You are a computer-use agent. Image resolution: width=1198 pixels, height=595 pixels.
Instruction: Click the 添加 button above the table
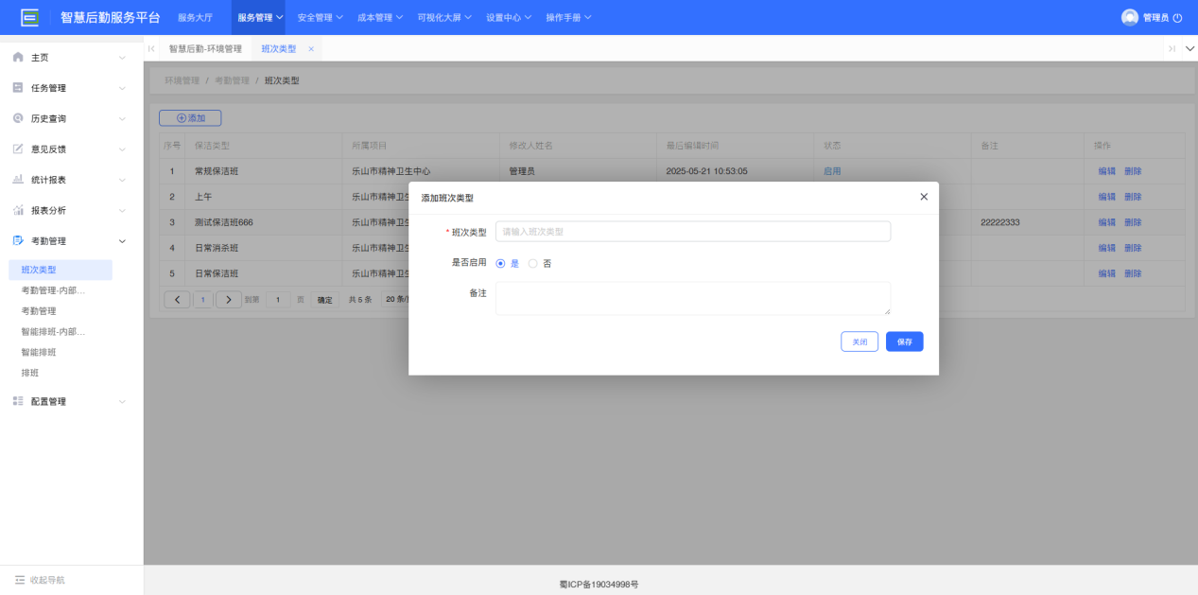pyautogui.click(x=190, y=118)
